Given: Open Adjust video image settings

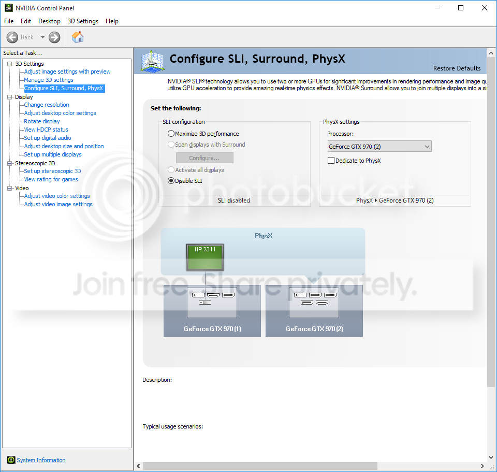Looking at the screenshot, I should pos(59,204).
